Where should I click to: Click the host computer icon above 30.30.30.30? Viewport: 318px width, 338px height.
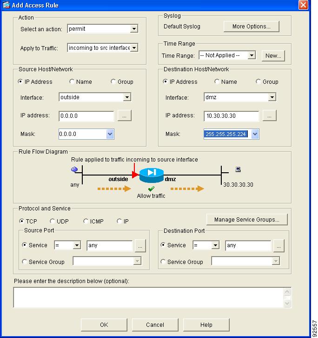point(238,169)
